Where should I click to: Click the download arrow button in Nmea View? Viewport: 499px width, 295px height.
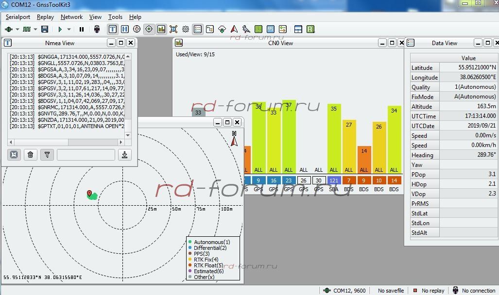(125, 154)
